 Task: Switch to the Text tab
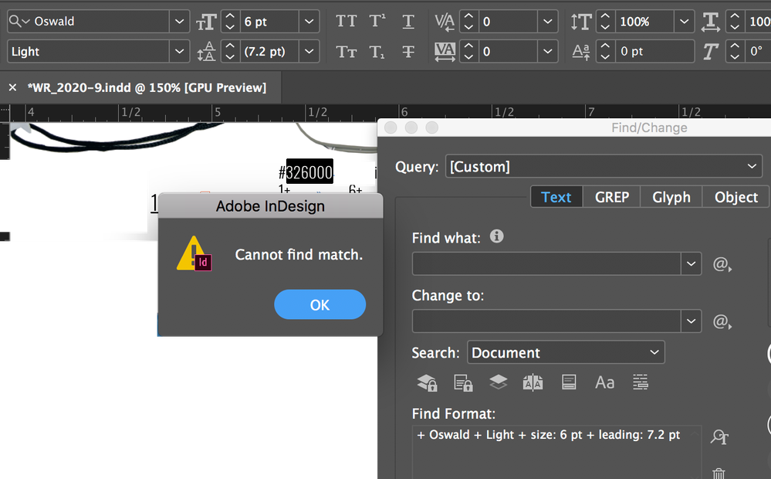556,197
